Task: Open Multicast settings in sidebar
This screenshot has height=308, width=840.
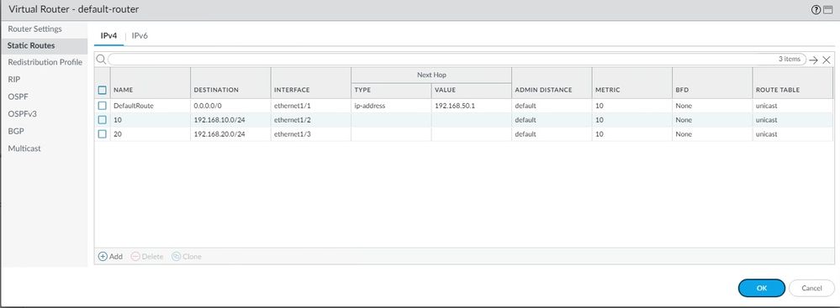Action: click(24, 148)
